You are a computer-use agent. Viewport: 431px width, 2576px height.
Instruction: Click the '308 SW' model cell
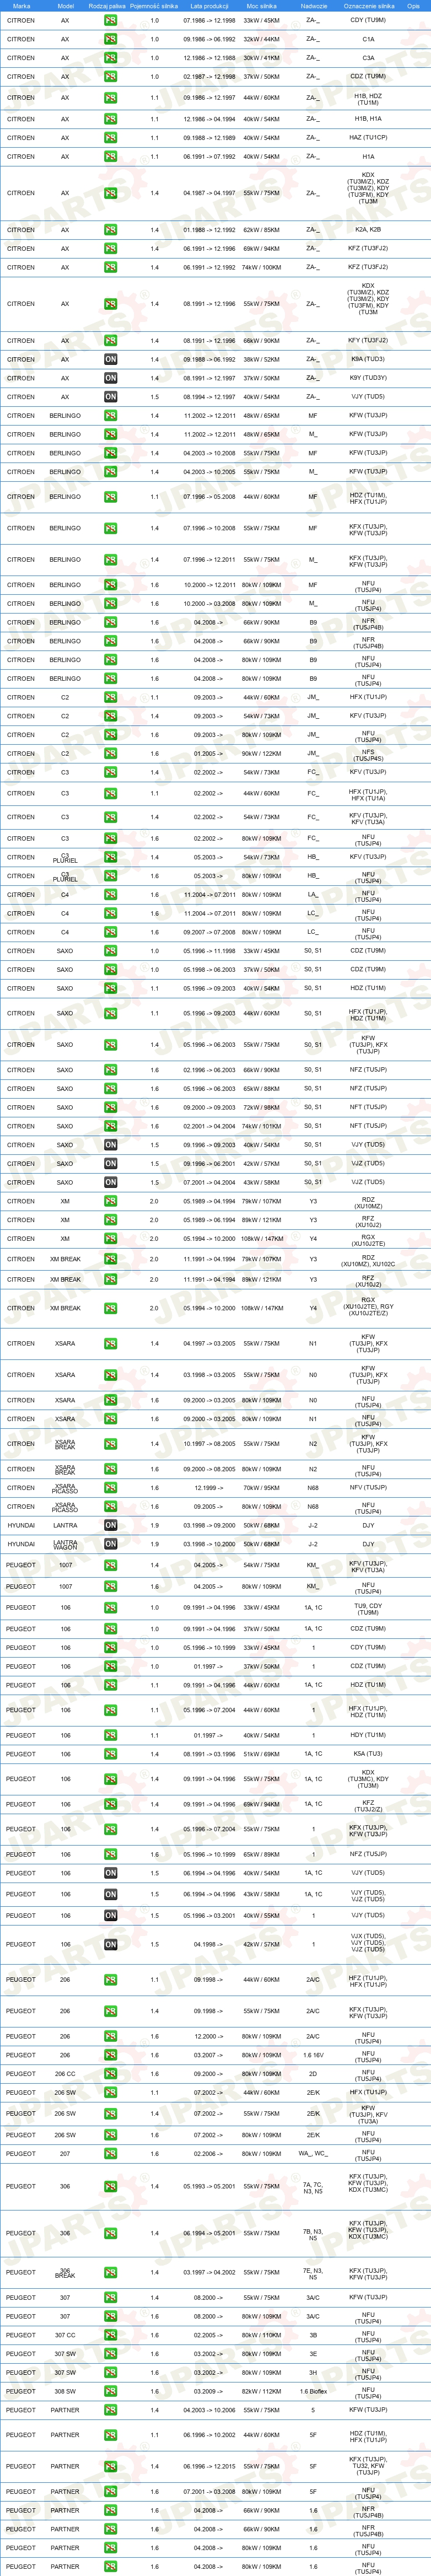click(65, 2392)
